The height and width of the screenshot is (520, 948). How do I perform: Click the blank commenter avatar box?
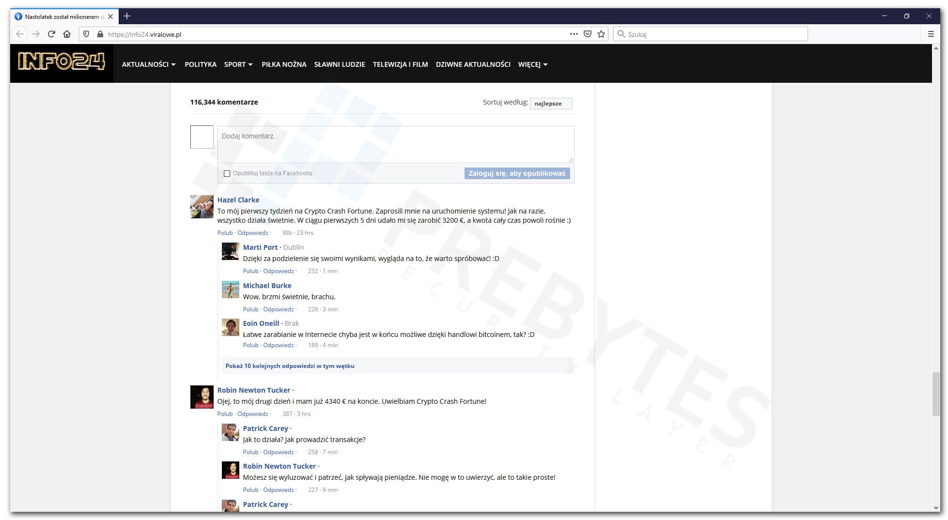pos(202,137)
